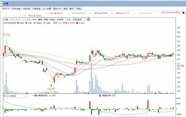Open the 月營收 monthly revenue tab
186x117 pixels.
point(79,9)
